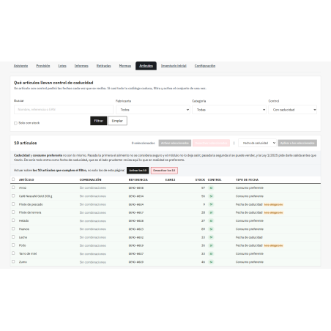Screen dimensions: 331x331
Task: Open the Asistente tab
Action: [21, 66]
